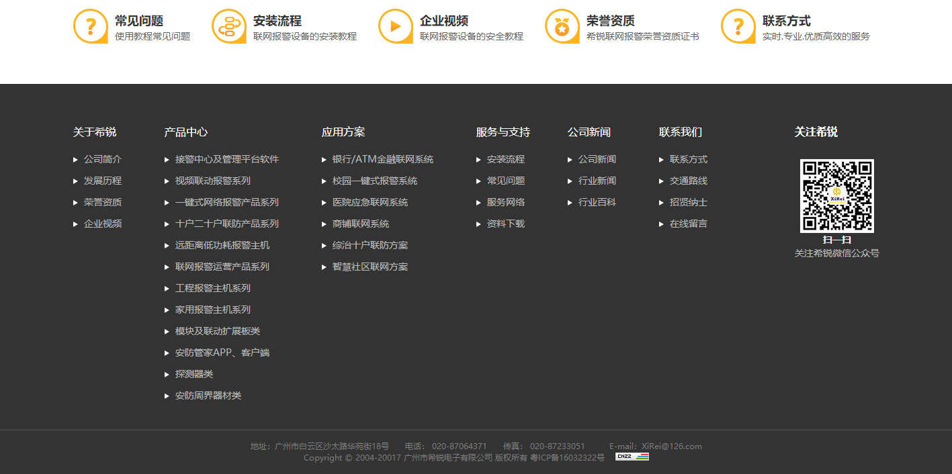The height and width of the screenshot is (474, 952).
Task: Expand the arrow beside 公司简介
Action: coord(76,159)
